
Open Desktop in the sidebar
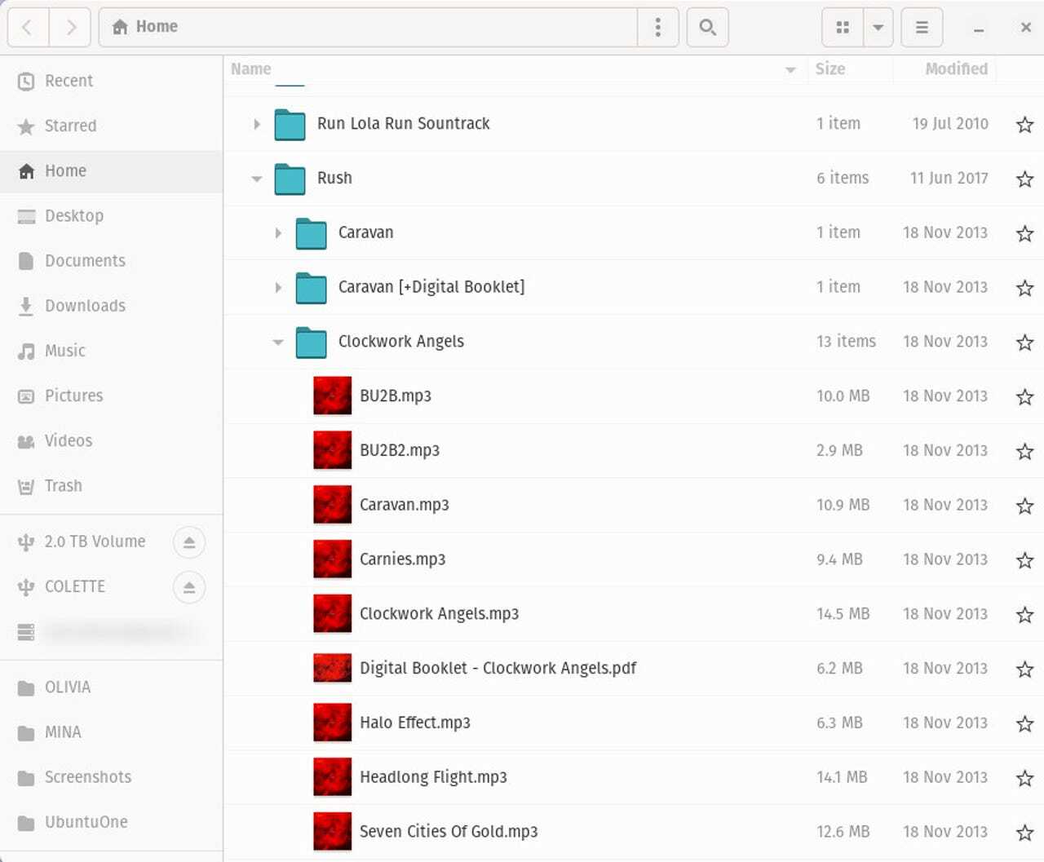pyautogui.click(x=111, y=216)
